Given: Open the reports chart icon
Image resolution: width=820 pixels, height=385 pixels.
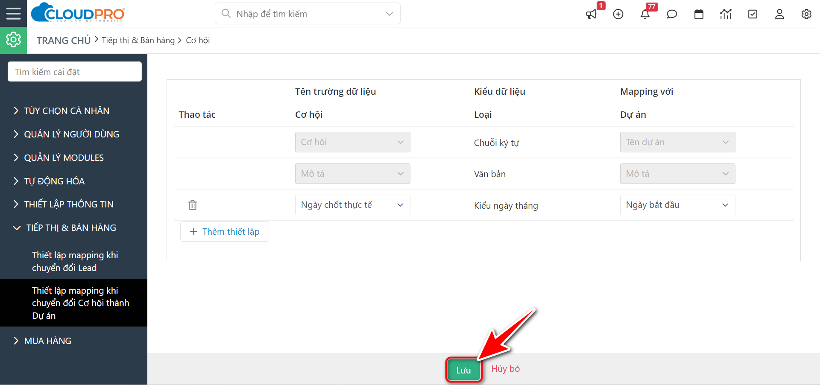Looking at the screenshot, I should tap(726, 14).
